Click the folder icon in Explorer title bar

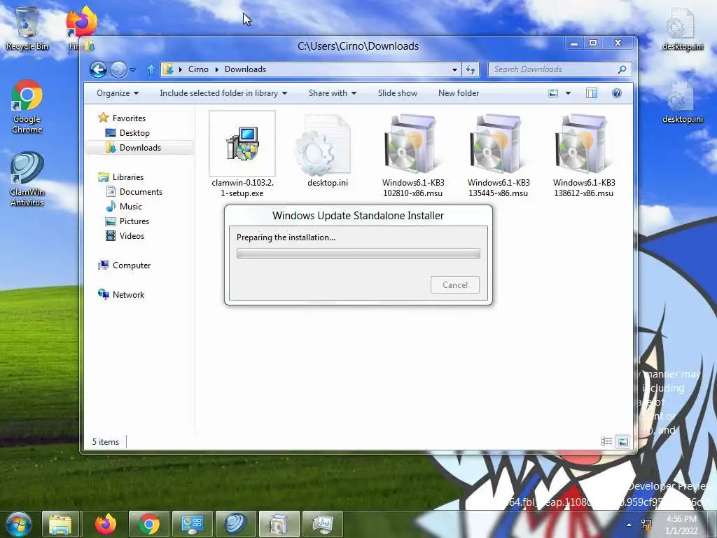(x=90, y=46)
